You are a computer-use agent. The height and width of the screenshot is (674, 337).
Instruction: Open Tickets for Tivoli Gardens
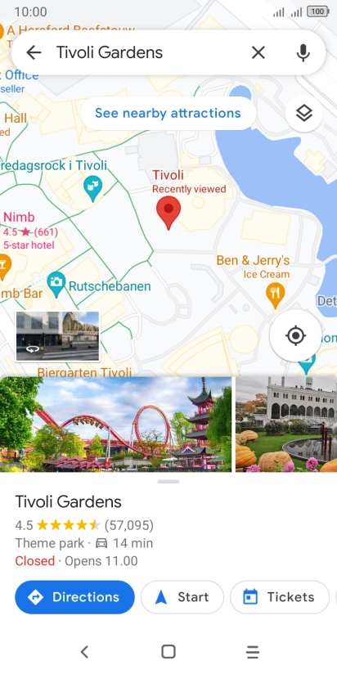pyautogui.click(x=280, y=597)
